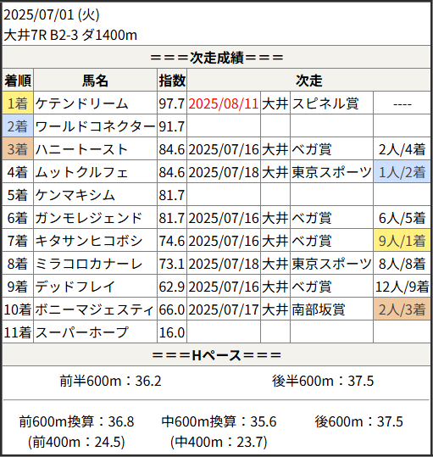Click the 馬名 column header

[95, 81]
